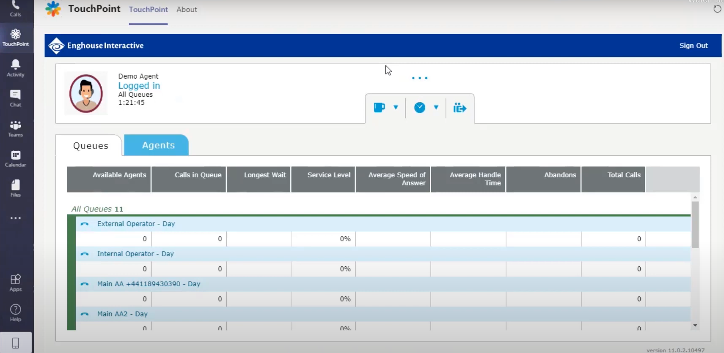This screenshot has width=724, height=353.
Task: Click the blue checkmark available status icon
Action: pyautogui.click(x=420, y=108)
